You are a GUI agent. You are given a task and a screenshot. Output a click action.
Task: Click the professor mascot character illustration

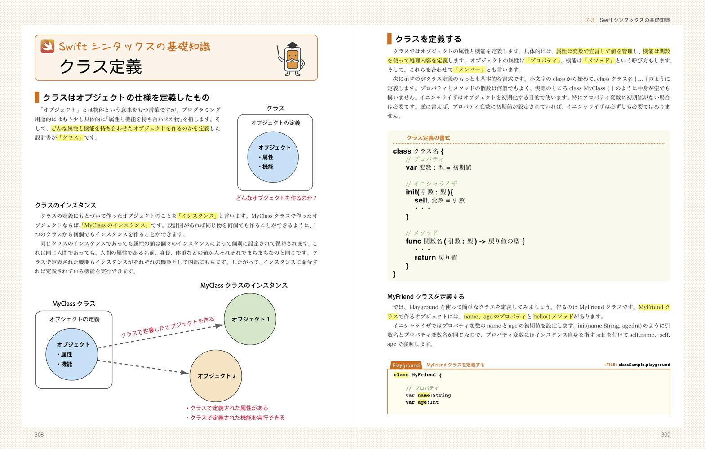(x=290, y=59)
